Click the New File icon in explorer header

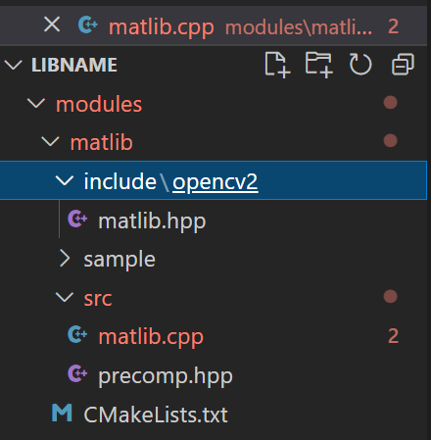pyautogui.click(x=277, y=65)
